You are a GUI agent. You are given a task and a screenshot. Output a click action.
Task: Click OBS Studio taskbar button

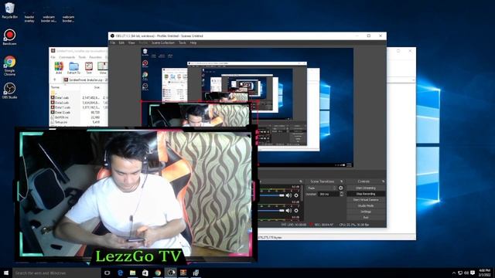point(170,273)
